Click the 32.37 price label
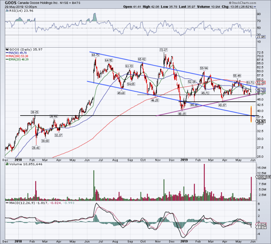 coord(58,135)
